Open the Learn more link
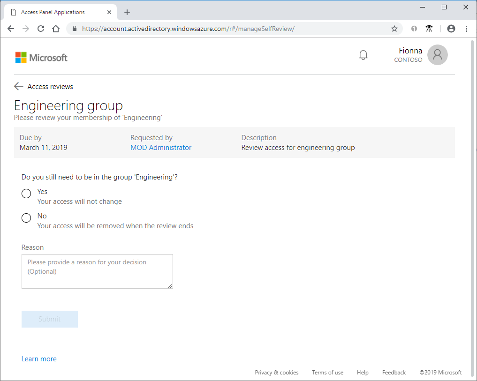 click(39, 359)
